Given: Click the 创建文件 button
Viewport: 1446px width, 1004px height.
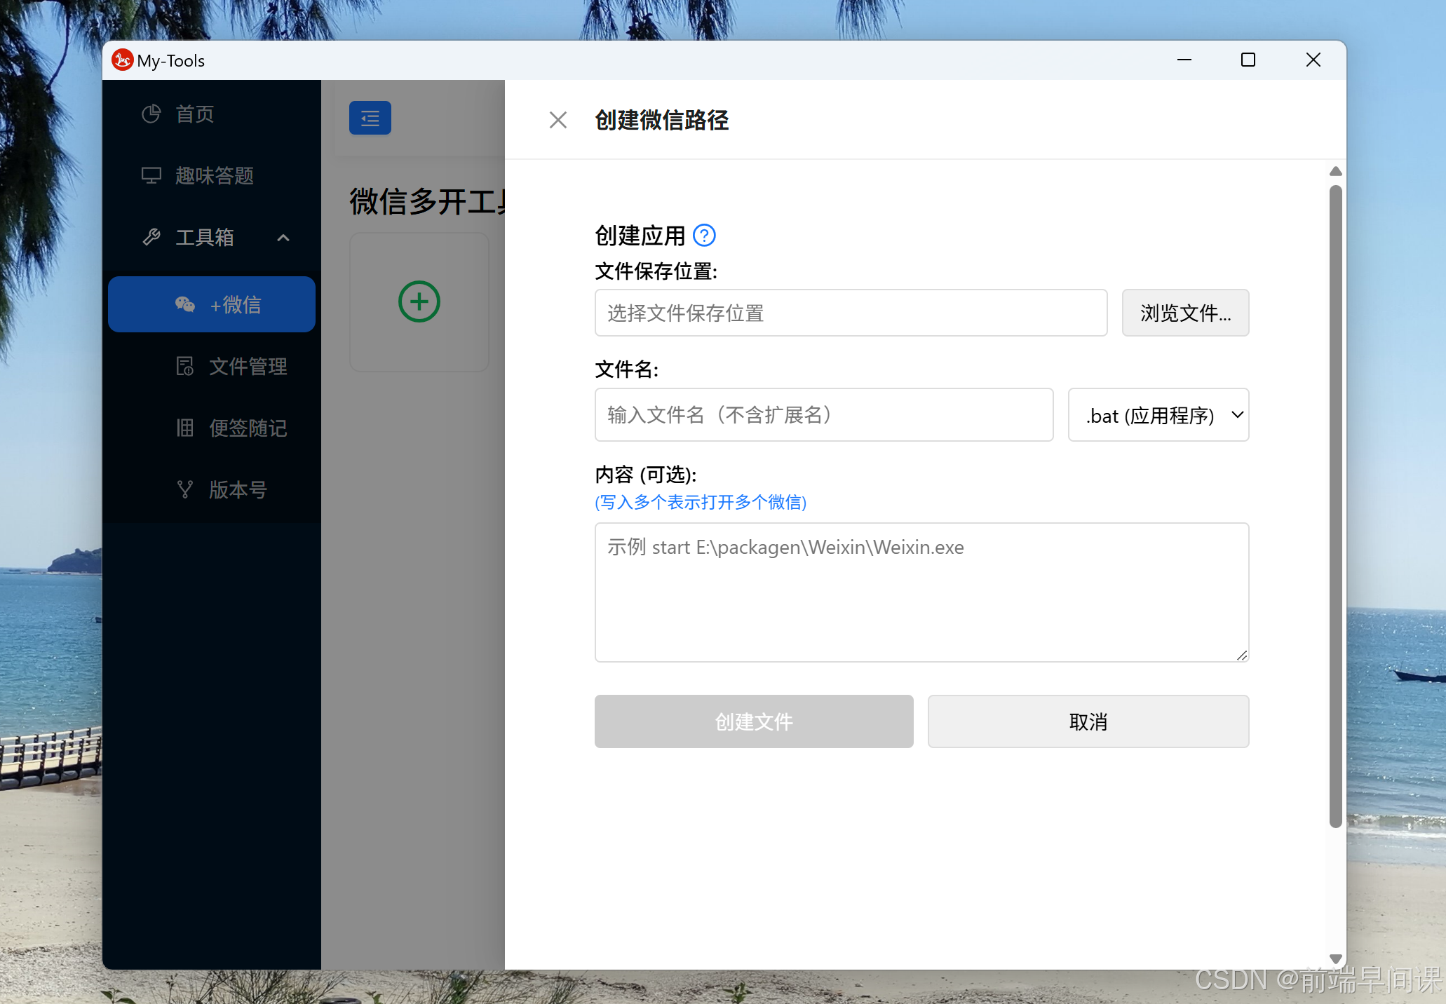Looking at the screenshot, I should (x=754, y=721).
